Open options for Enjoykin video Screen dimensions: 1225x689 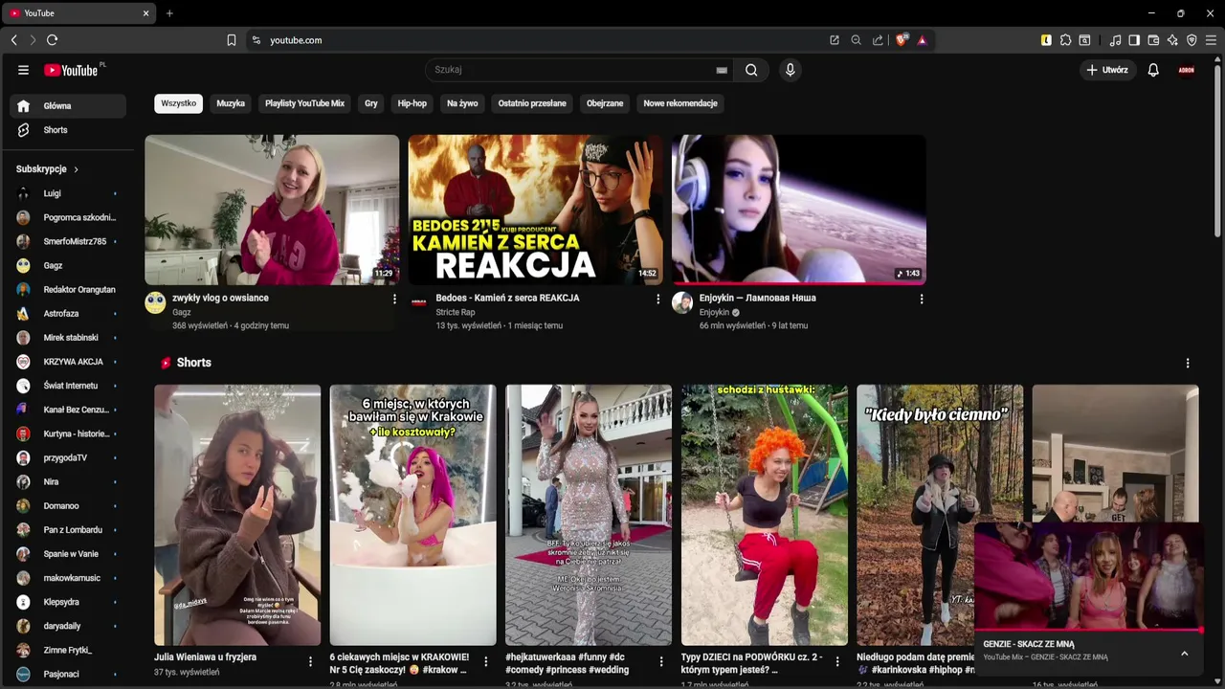pyautogui.click(x=922, y=299)
